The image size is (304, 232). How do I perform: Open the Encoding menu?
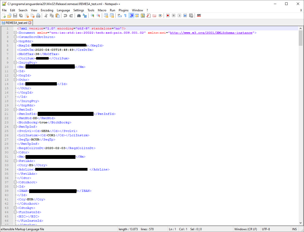[47, 10]
